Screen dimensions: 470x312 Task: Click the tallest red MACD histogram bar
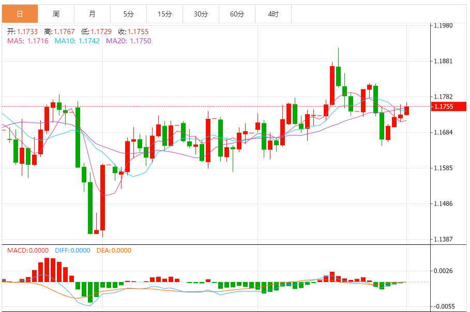click(47, 270)
